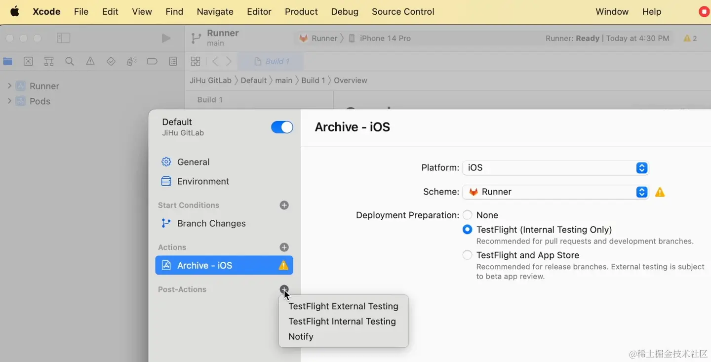Show the Breakpoint navigator

(152, 61)
